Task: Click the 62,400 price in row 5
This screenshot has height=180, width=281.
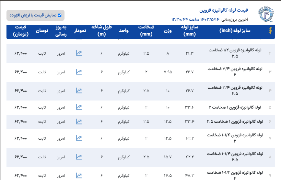Action: click(x=21, y=107)
